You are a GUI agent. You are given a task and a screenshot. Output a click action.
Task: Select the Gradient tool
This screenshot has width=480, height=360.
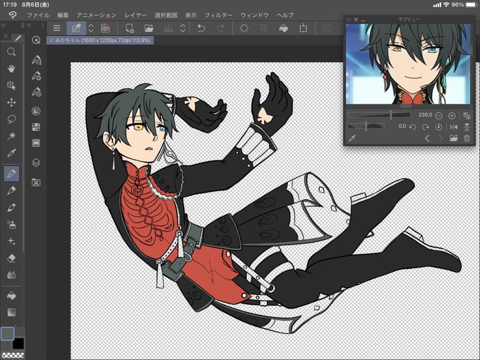[x=11, y=312]
